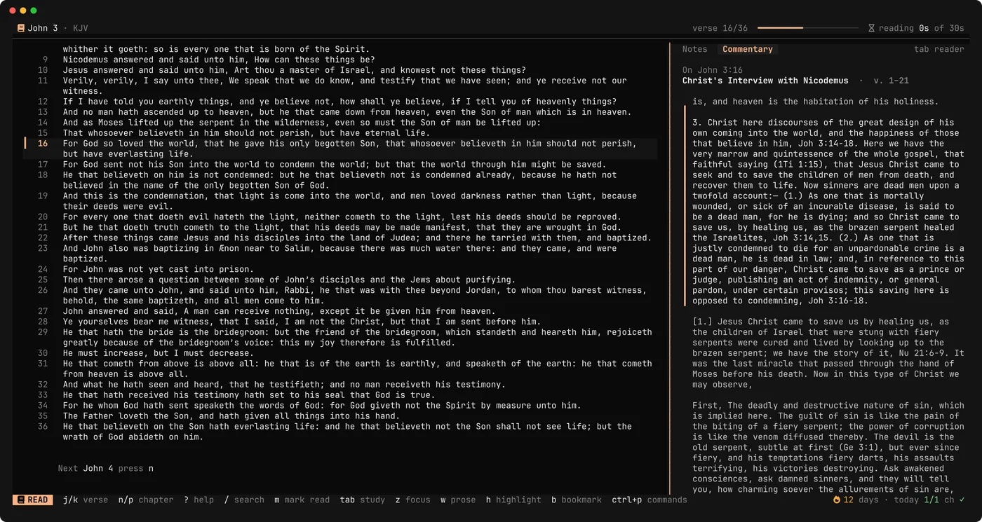Image resolution: width=982 pixels, height=522 pixels.
Task: Click verse 36 text
Action: (347, 432)
